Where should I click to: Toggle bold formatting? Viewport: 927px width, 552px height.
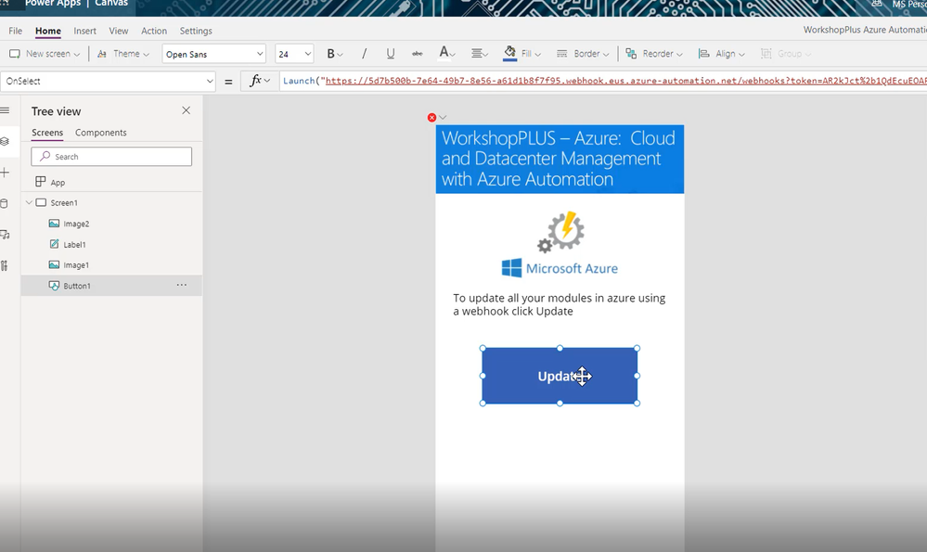[334, 54]
